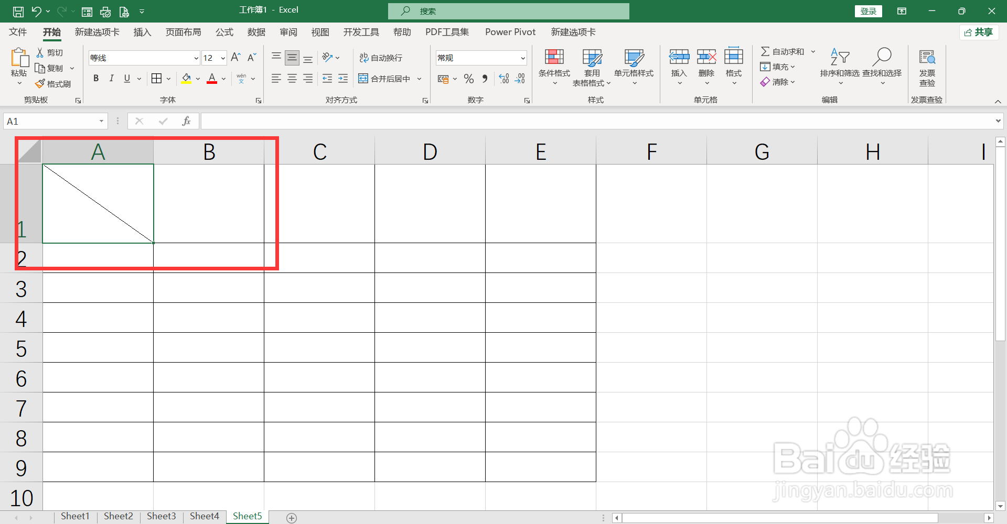Apply the red font color
Image resolution: width=1007 pixels, height=524 pixels.
click(x=212, y=79)
